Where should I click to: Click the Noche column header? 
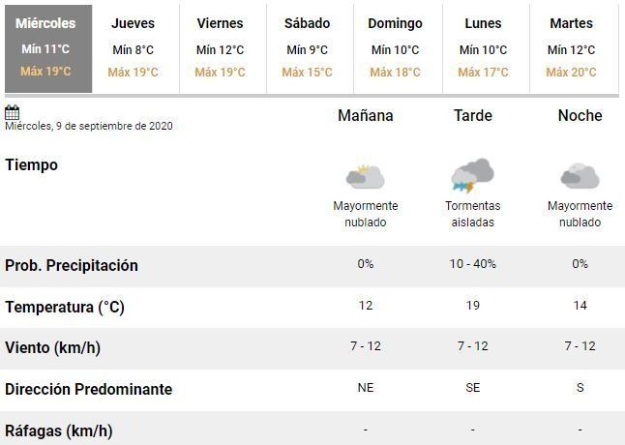[580, 116]
